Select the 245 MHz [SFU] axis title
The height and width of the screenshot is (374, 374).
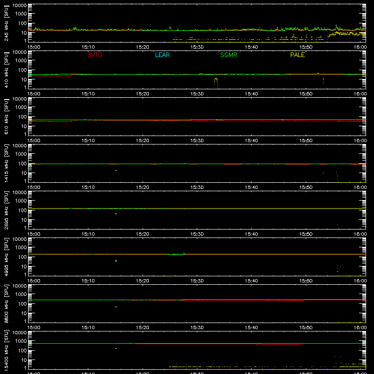tap(7, 23)
